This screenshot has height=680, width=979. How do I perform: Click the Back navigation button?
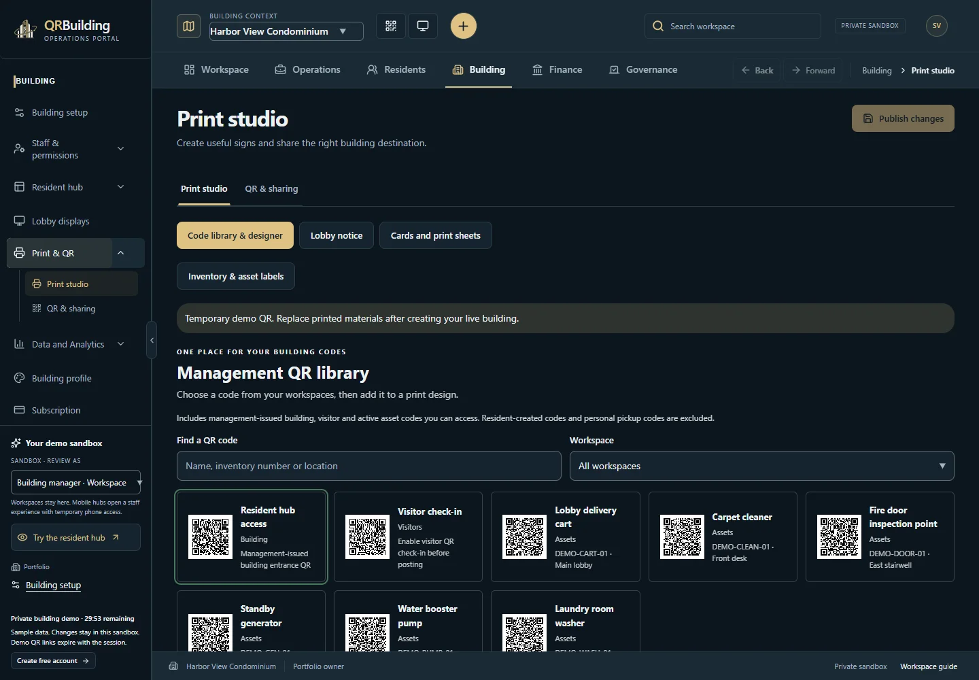tap(757, 71)
